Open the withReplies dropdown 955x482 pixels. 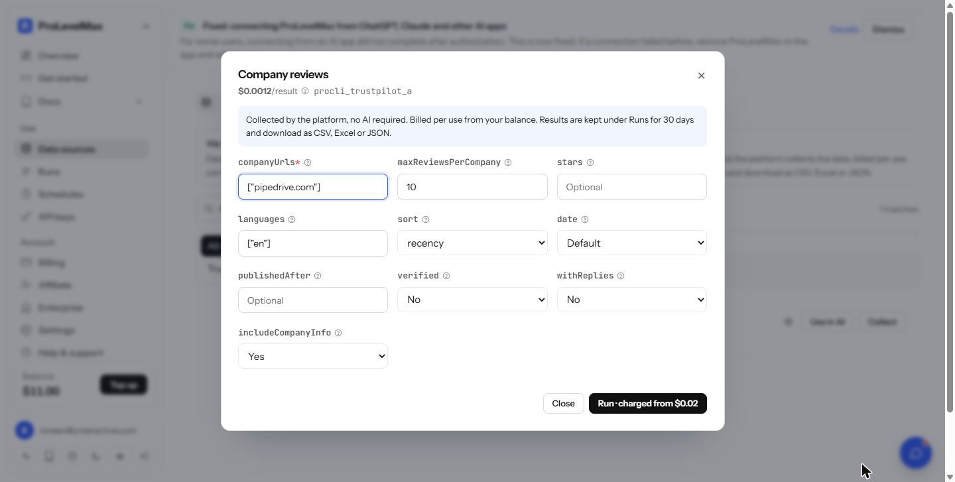(632, 300)
